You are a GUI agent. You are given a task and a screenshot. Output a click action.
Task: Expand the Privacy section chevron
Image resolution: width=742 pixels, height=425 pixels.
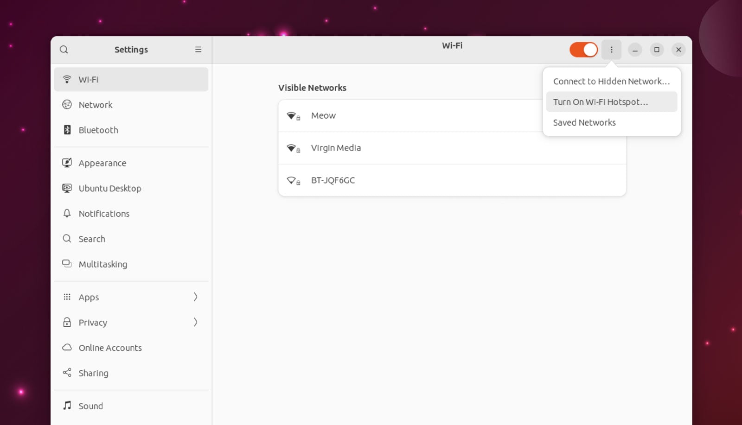[x=195, y=322]
